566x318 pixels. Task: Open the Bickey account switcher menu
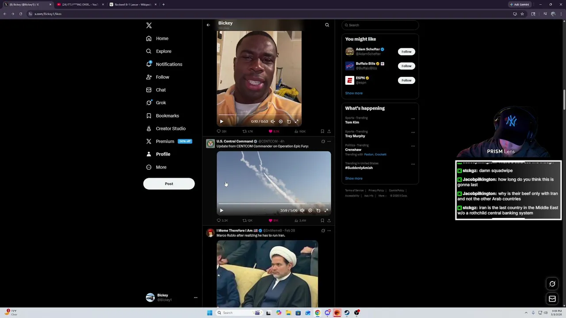coord(171,297)
